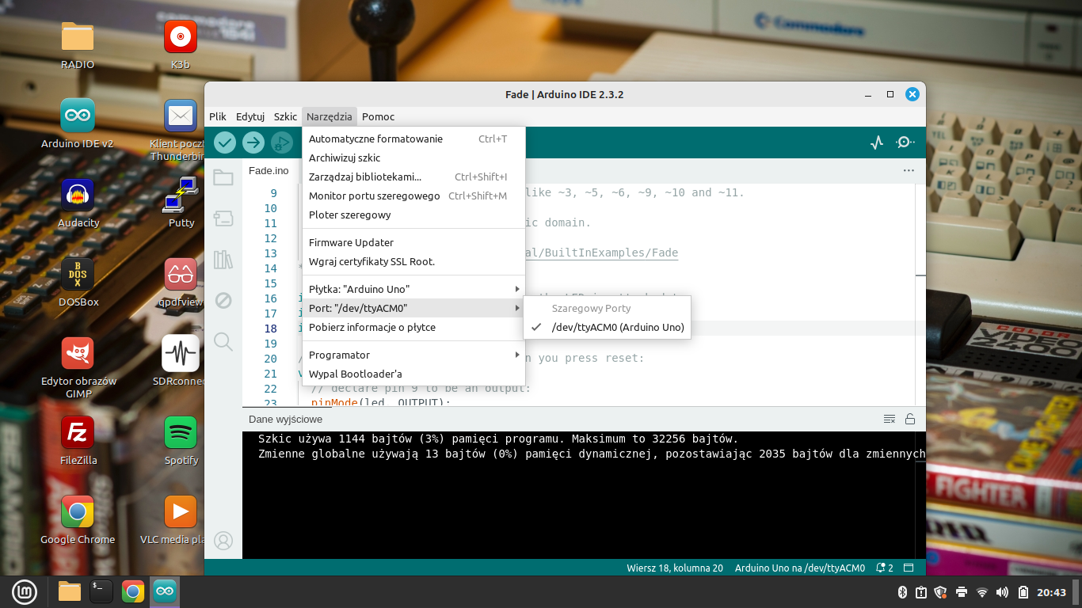Image resolution: width=1082 pixels, height=608 pixels.
Task: Choose Wypal Bootloader'a
Action: point(413,374)
